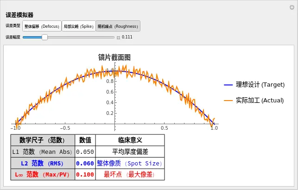The width and height of the screenshot is (298, 190).
Task: Click the 实际加工 (Actual) legend label
Action: pyautogui.click(x=260, y=100)
